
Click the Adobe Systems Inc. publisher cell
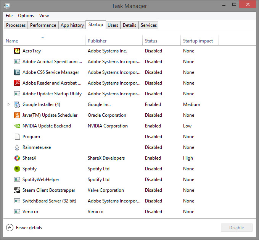click(x=107, y=51)
